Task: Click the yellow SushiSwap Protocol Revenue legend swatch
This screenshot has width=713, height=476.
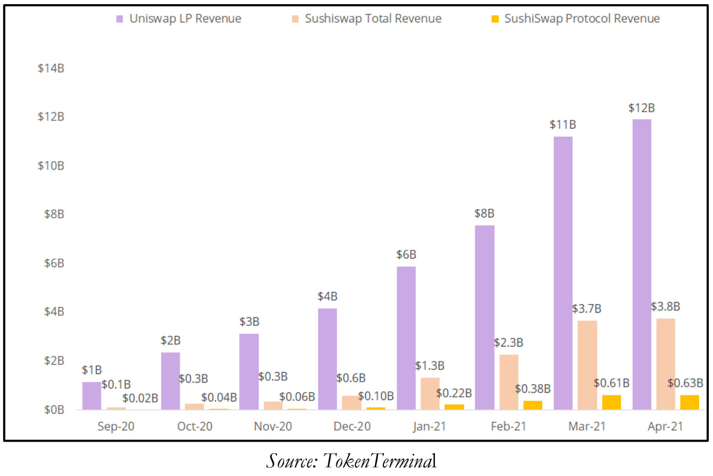Action: [x=495, y=19]
